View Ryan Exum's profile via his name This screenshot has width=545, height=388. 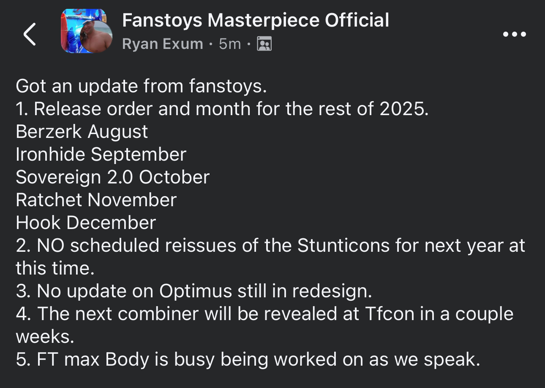click(x=163, y=44)
